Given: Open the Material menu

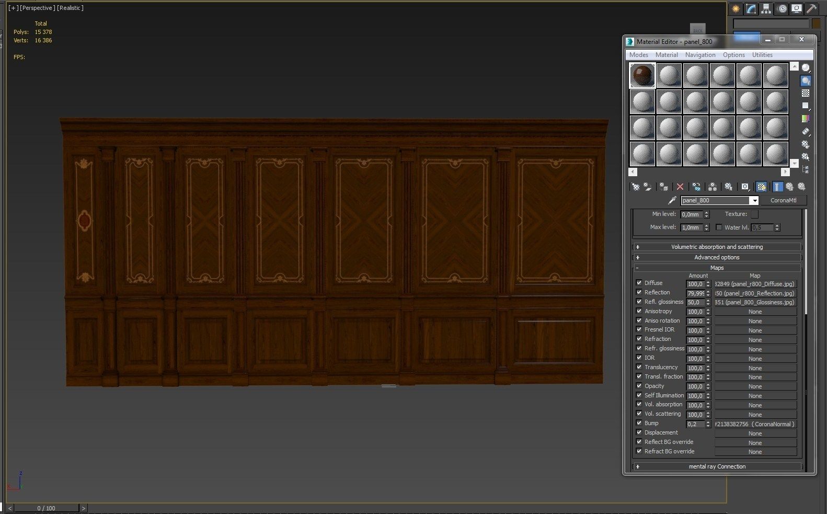Looking at the screenshot, I should click(667, 55).
